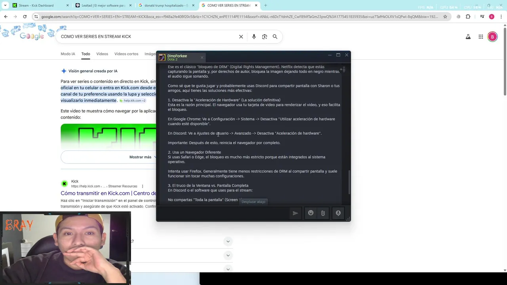Start voice chat microphone in Steam chat
507x285 pixels.
(338, 213)
